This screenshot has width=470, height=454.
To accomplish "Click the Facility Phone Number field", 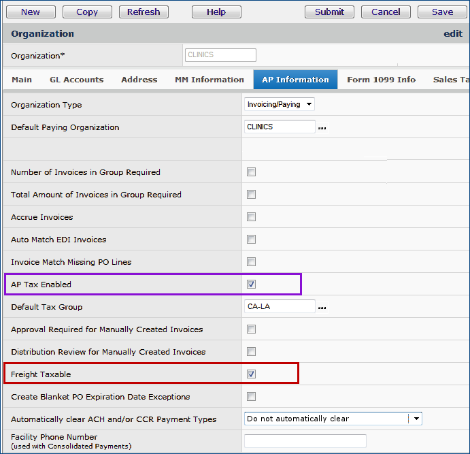I will pos(305,441).
